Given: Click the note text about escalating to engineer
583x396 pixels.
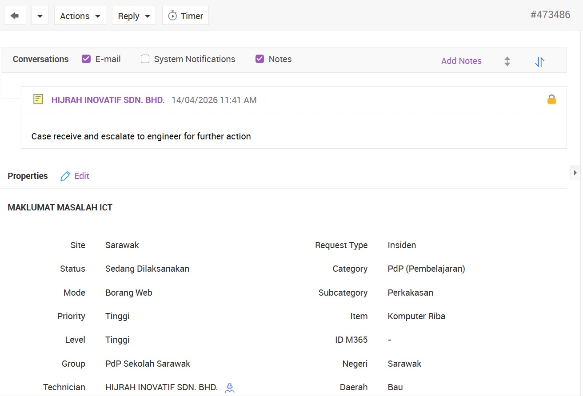Looking at the screenshot, I should click(x=141, y=136).
